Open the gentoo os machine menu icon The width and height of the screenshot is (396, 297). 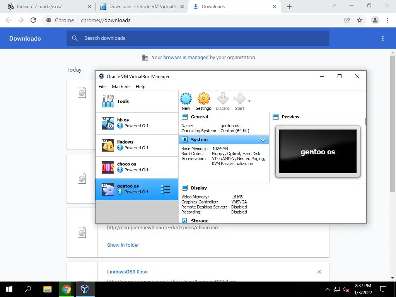click(x=166, y=189)
